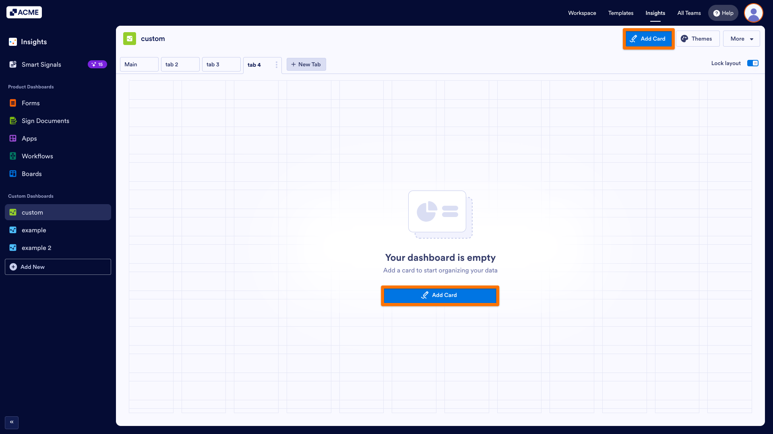Click the Sign Documents icon

(x=13, y=121)
